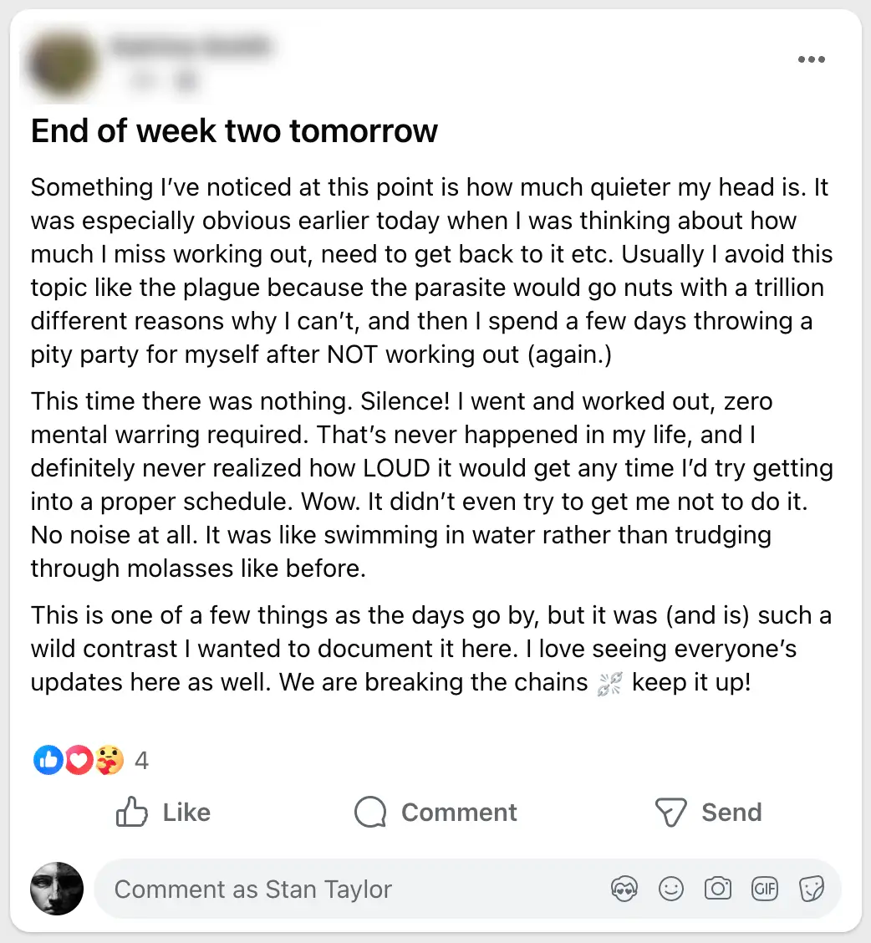Image resolution: width=871 pixels, height=943 pixels.
Task: Open the sticker picker in comment box
Action: (810, 889)
